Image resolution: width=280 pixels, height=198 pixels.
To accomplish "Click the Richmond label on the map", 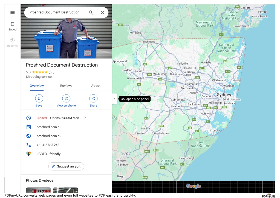I will click(x=149, y=42).
